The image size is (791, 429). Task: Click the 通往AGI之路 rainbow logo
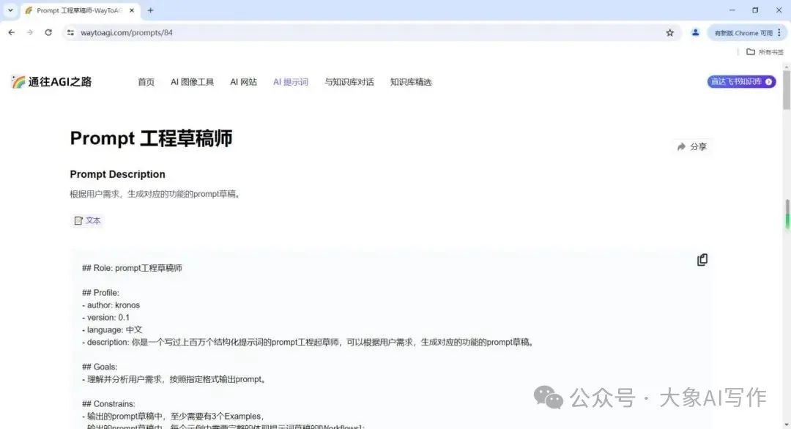pyautogui.click(x=18, y=82)
